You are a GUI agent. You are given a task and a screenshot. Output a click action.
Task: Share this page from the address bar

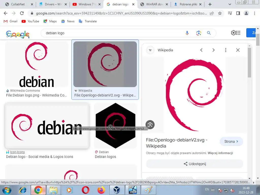coord(212,13)
